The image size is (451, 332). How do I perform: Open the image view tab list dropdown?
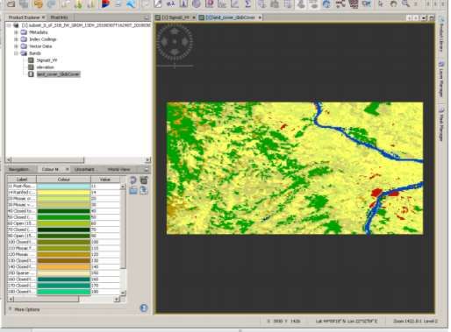pyautogui.click(x=424, y=18)
